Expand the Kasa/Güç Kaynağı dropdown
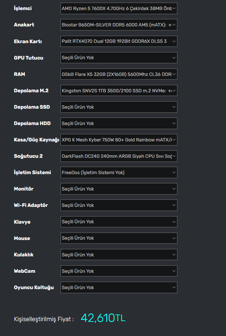226x336 pixels. coord(119,140)
